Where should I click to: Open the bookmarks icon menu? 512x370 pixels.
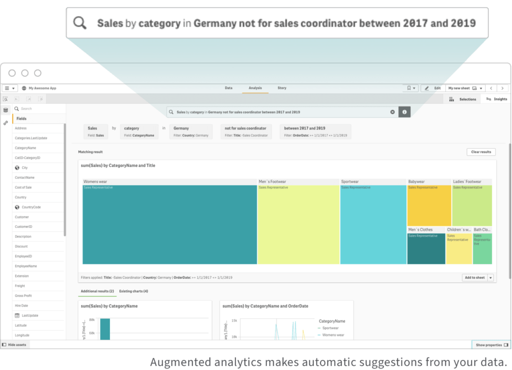coord(410,88)
